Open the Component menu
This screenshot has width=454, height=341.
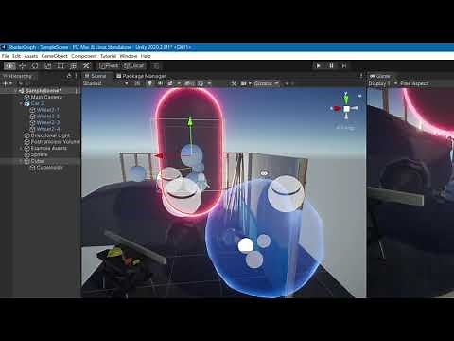click(x=84, y=56)
